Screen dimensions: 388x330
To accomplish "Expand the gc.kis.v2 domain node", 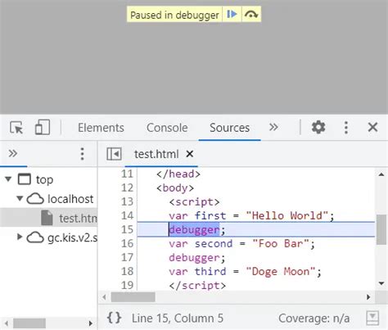I will click(20, 237).
